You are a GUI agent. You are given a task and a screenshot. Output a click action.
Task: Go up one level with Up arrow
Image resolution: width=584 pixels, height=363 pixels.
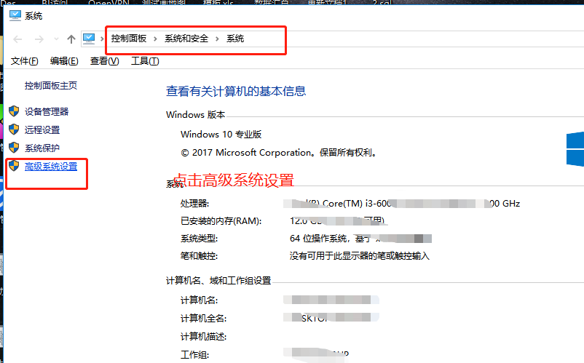pyautogui.click(x=71, y=39)
